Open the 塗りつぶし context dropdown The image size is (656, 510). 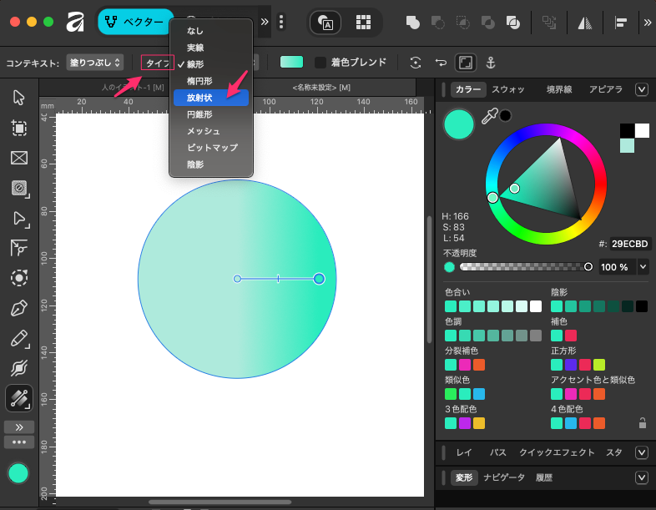click(x=94, y=63)
